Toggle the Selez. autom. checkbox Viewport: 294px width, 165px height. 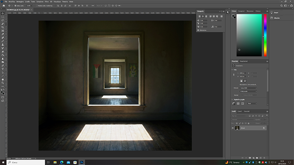point(15,6)
